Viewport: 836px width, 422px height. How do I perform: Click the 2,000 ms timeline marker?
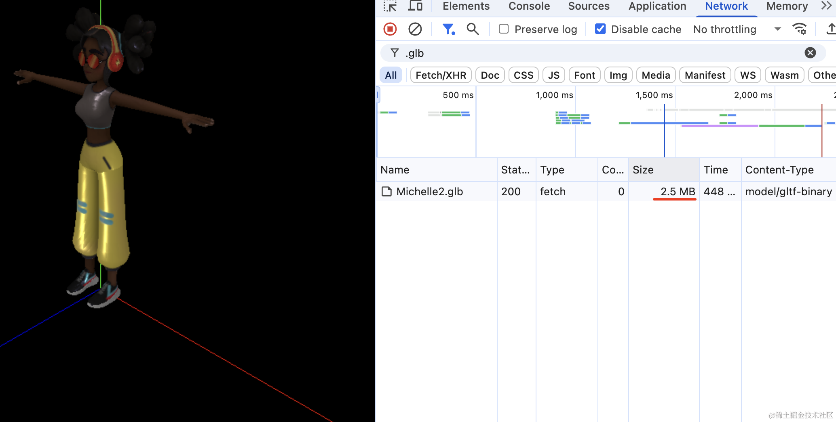click(x=753, y=95)
